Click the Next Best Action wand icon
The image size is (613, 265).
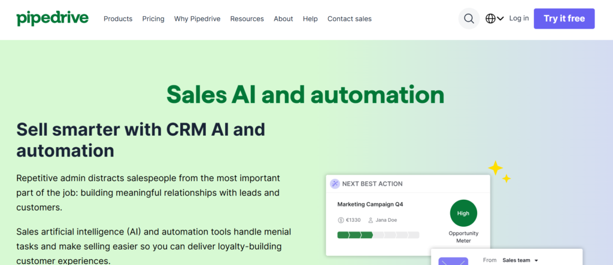click(335, 184)
